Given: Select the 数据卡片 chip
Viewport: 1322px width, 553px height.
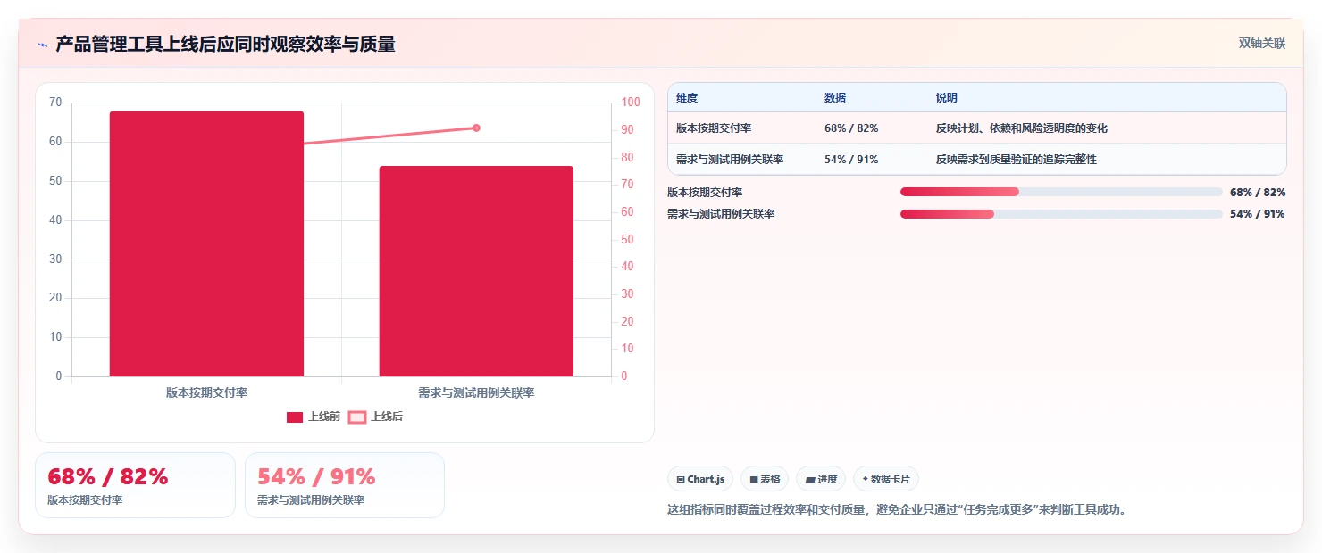Looking at the screenshot, I should [x=886, y=479].
